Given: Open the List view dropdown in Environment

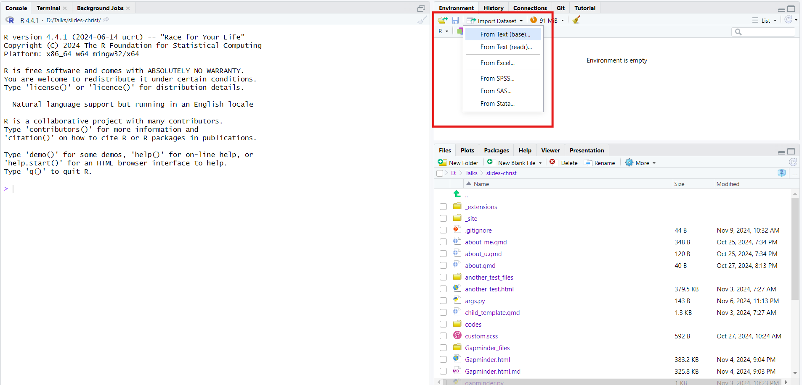Looking at the screenshot, I should (x=765, y=21).
